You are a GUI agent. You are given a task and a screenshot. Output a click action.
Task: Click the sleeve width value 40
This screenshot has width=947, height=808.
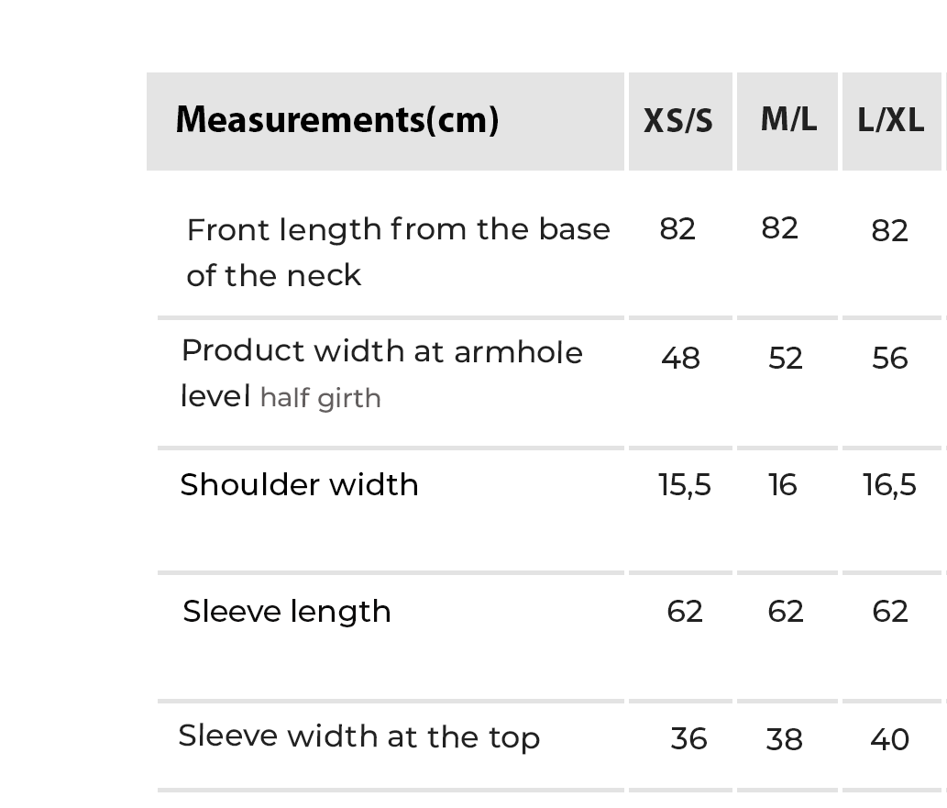889,739
